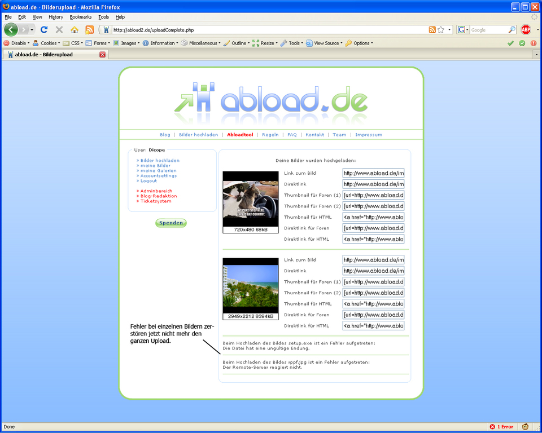Open the Options developer toolbar menu

tap(359, 43)
